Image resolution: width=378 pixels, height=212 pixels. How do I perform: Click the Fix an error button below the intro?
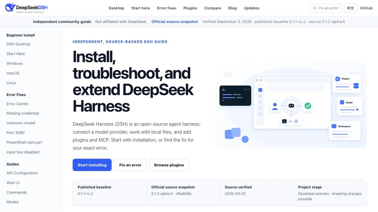[x=130, y=165]
